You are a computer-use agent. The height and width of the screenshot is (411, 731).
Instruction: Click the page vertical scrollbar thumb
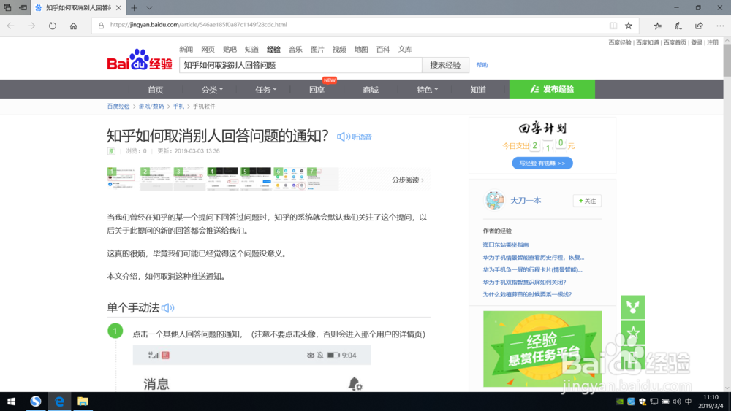coord(727,61)
